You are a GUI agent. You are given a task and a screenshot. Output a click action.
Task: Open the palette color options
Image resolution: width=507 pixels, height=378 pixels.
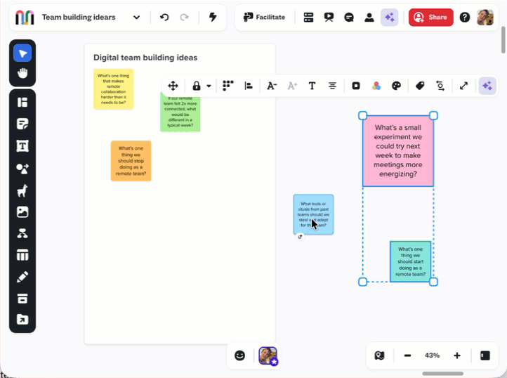[x=397, y=86]
